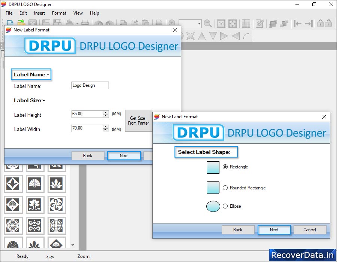This screenshot has height=262, width=337.
Task: Click Get Size From Printer button
Action: click(139, 121)
